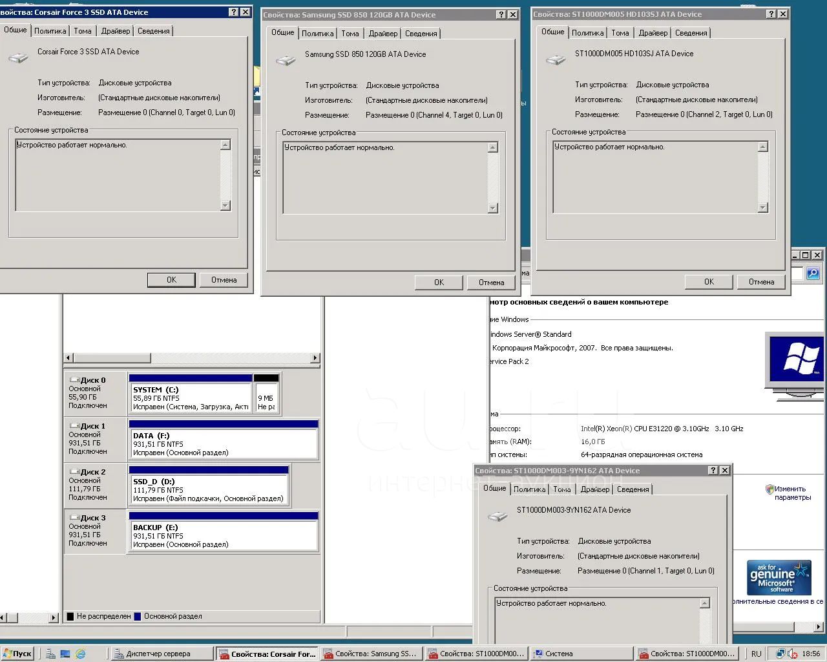Launch Server Manager quick launch icon

pyautogui.click(x=50, y=654)
